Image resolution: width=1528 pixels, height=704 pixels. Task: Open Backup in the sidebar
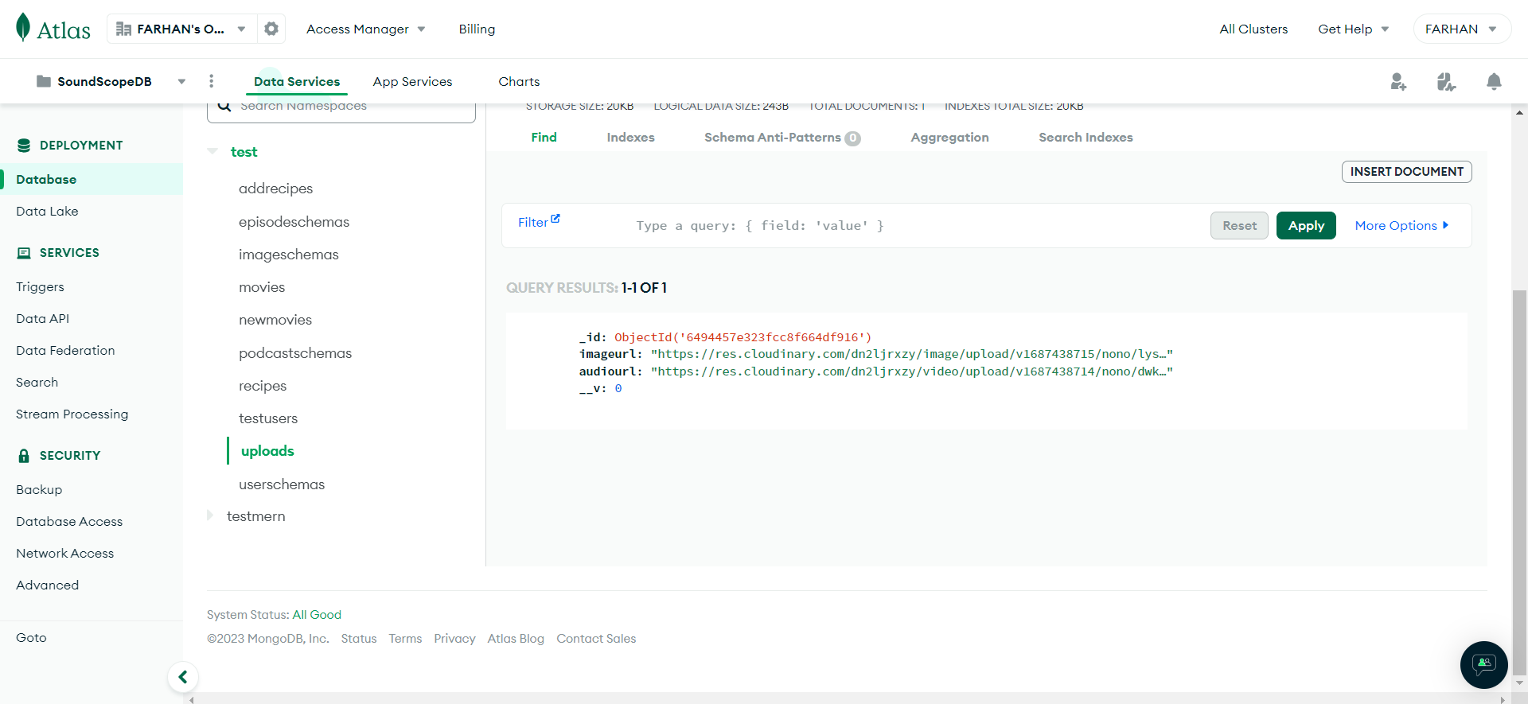tap(39, 489)
